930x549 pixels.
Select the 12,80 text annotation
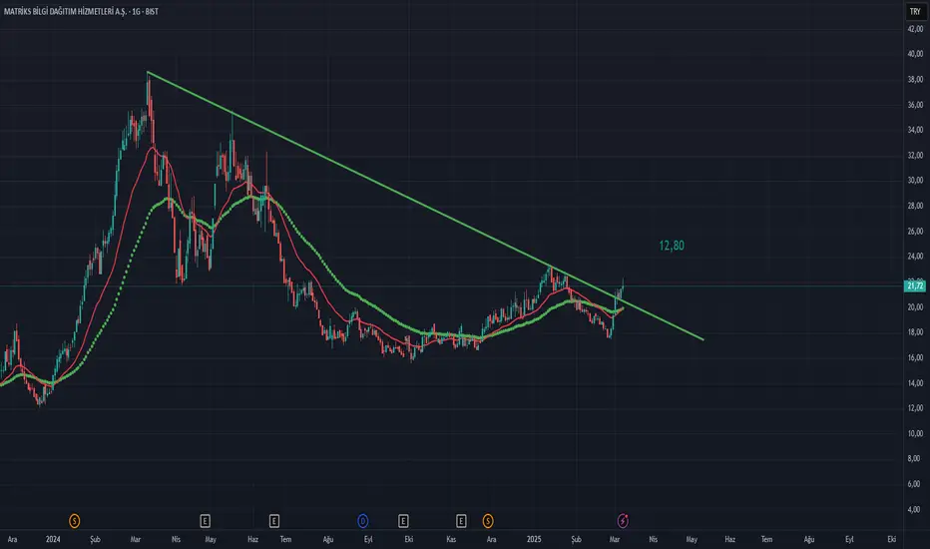[672, 246]
